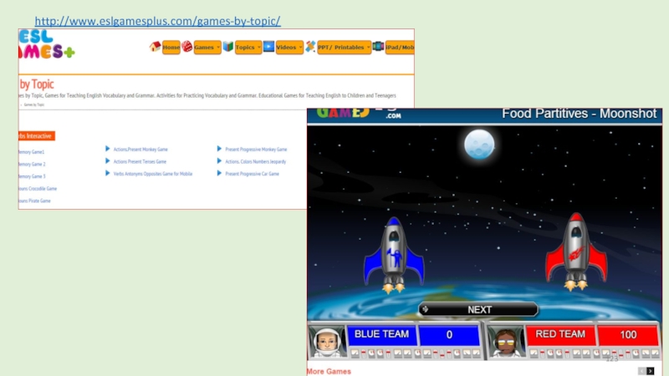Open Actions Present Tenses Game link
Image resolution: width=669 pixels, height=376 pixels.
point(140,161)
